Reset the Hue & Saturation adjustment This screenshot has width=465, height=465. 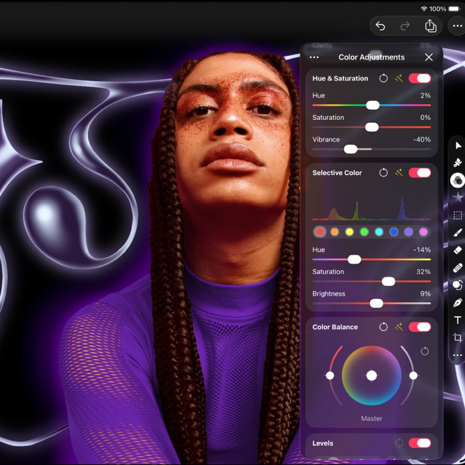pyautogui.click(x=383, y=78)
